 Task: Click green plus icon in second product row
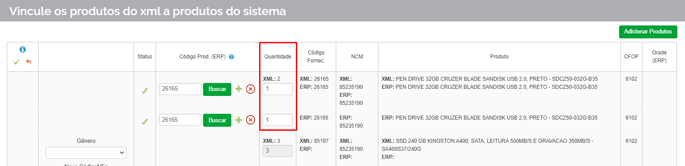pos(238,120)
